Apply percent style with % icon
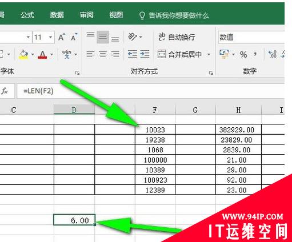This screenshot has height=242, width=292. point(243,55)
